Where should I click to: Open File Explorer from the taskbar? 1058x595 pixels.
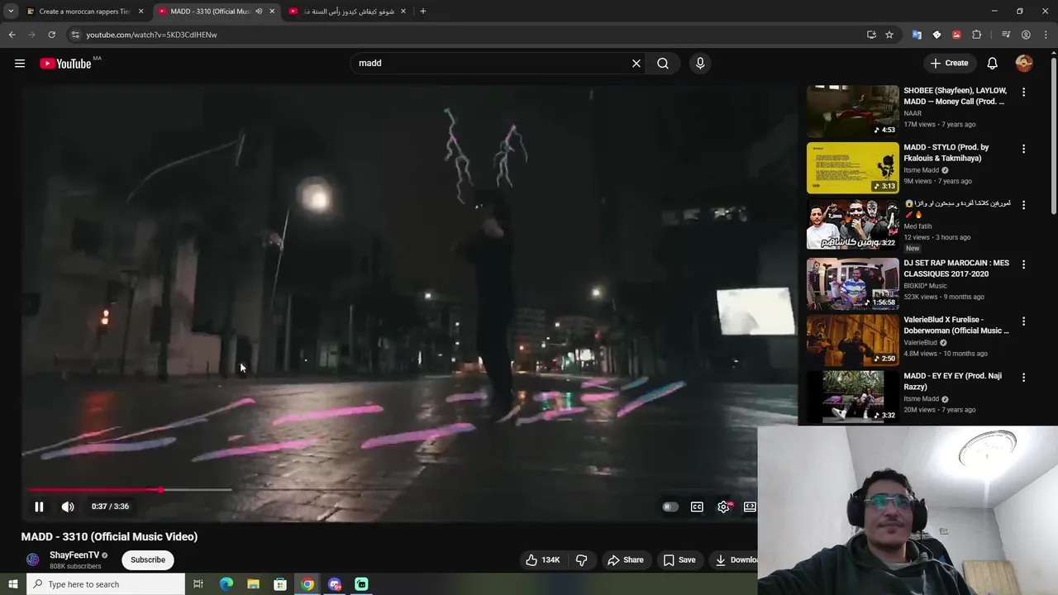click(253, 584)
